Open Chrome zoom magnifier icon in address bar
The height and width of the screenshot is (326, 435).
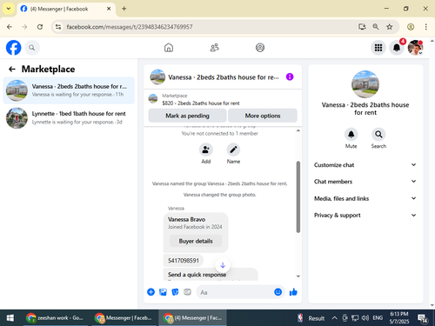[x=376, y=27]
